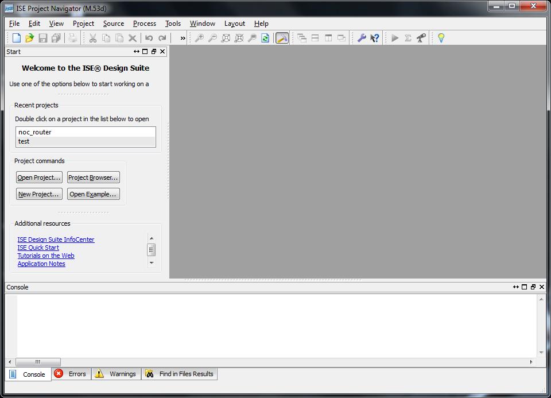Click the Zoom Out magnifier icon
Screen dimensions: 551x398
[212, 38]
